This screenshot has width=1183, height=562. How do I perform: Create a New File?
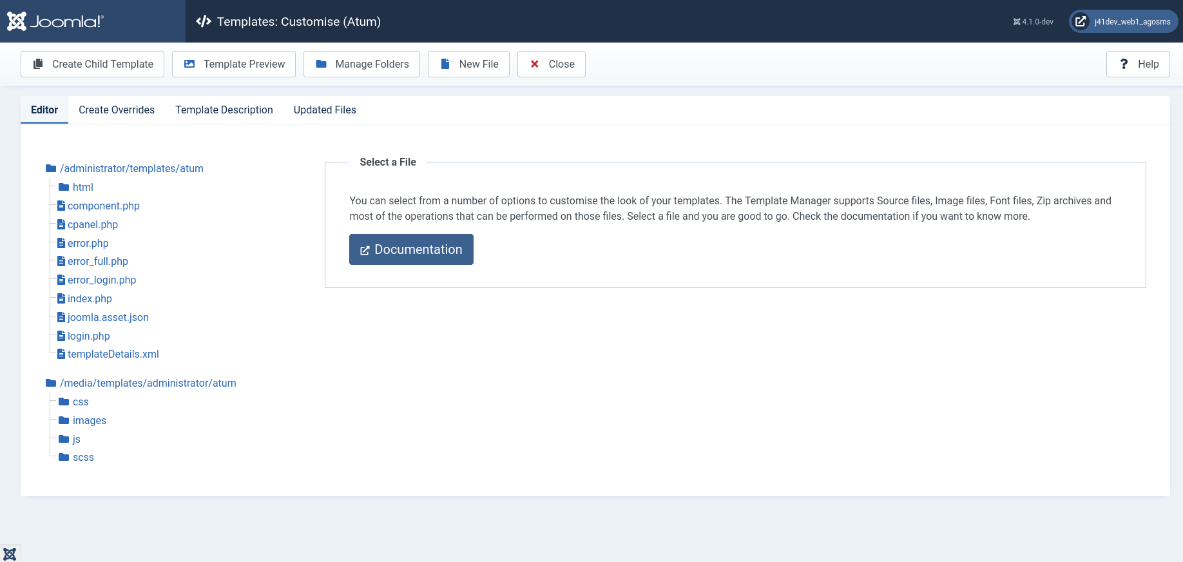(x=468, y=64)
